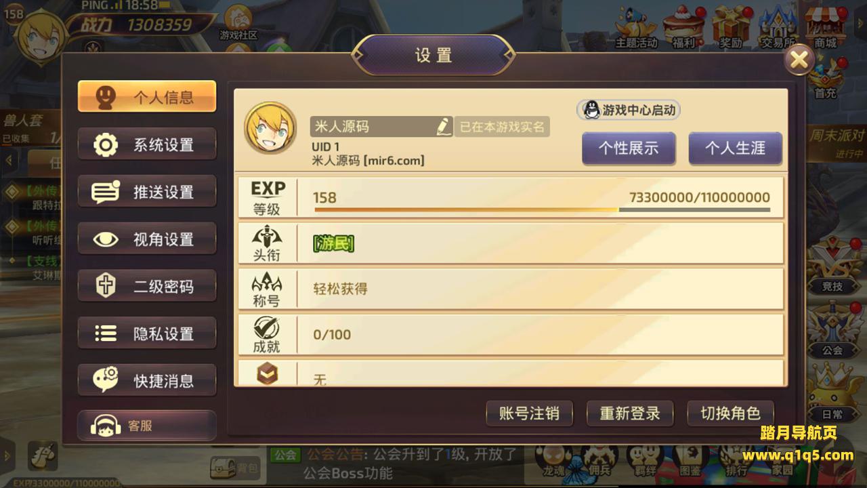
Task: Click the EXP level progress bar
Action: (x=541, y=209)
